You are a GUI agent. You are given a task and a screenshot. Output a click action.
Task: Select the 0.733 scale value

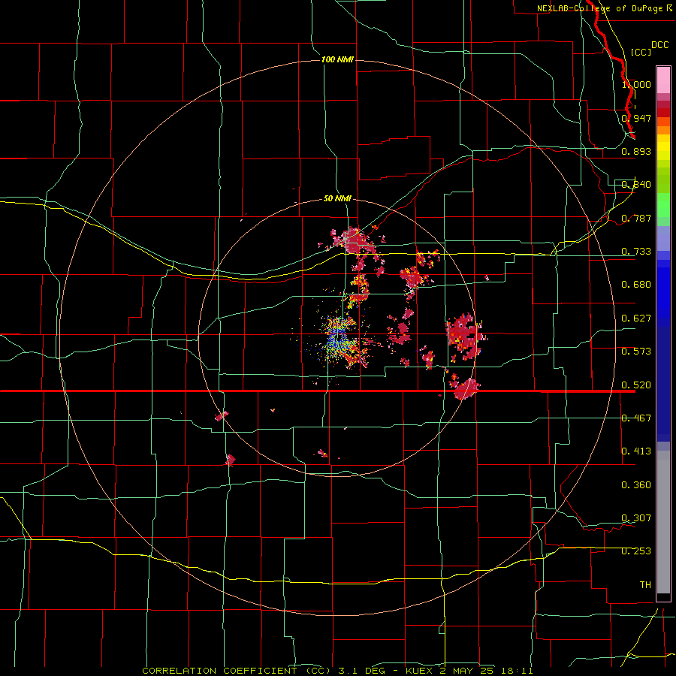click(x=636, y=252)
